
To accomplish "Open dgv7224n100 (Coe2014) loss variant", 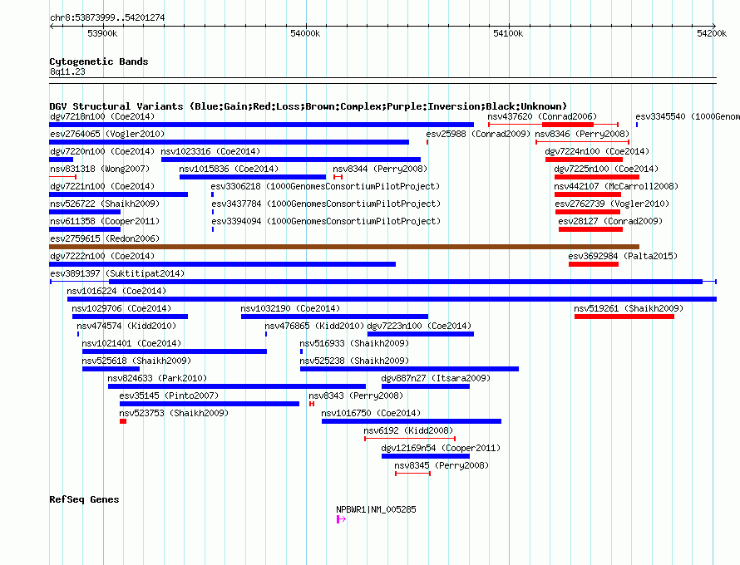I will pos(584,160).
